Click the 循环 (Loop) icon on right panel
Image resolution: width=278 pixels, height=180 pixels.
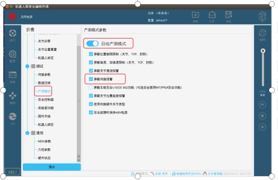pos(262,34)
